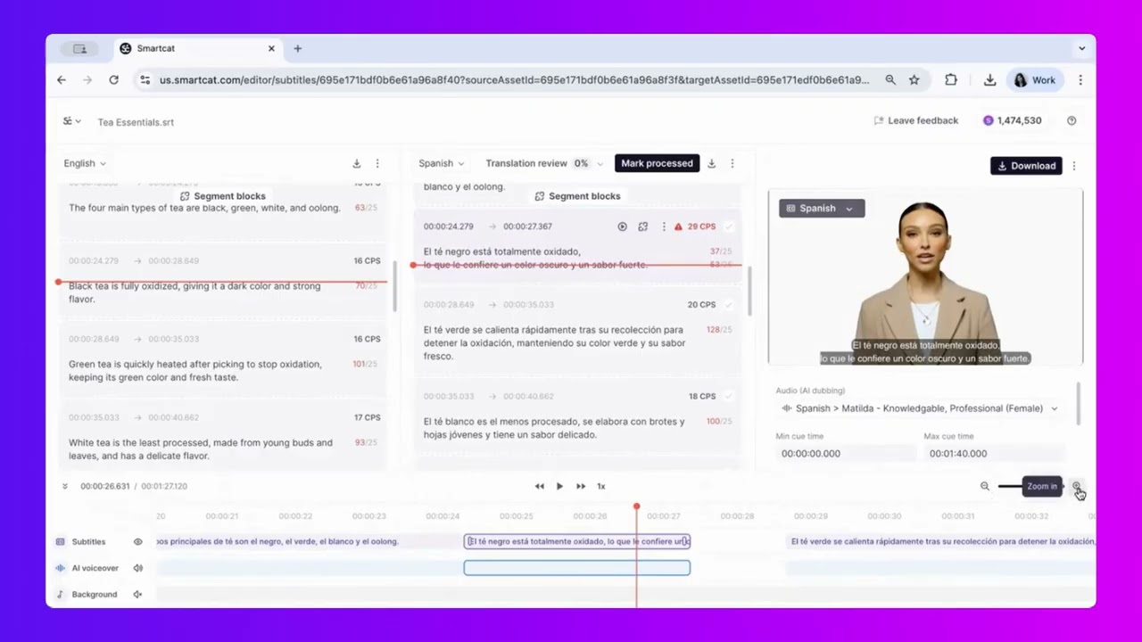Click the Min cue time field

pyautogui.click(x=846, y=453)
